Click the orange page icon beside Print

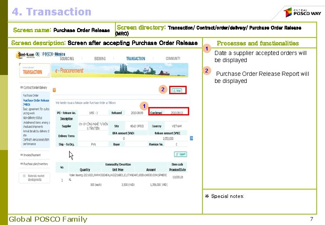[54, 90]
